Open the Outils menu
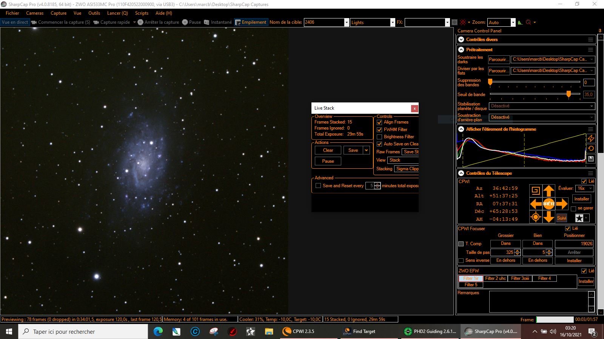The image size is (604, 339). coord(94,13)
